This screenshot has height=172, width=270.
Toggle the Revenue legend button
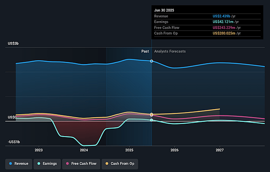(19, 164)
